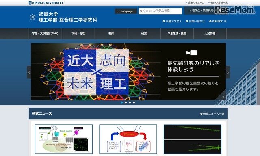Click the flower emblem beside 近畿大学 title
260x156 pixels.
[x=32, y=17]
